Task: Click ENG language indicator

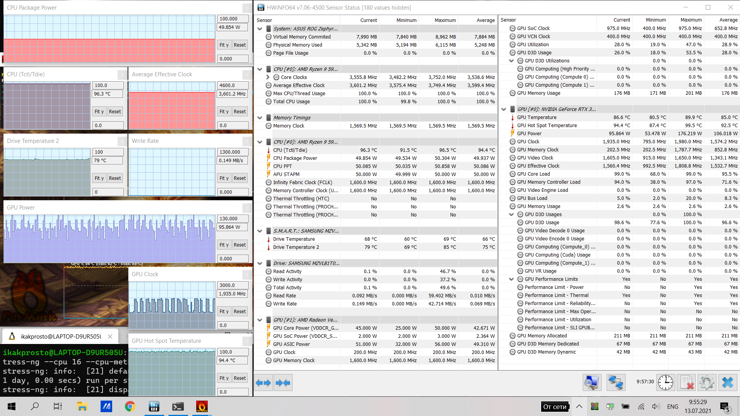Action: click(673, 407)
